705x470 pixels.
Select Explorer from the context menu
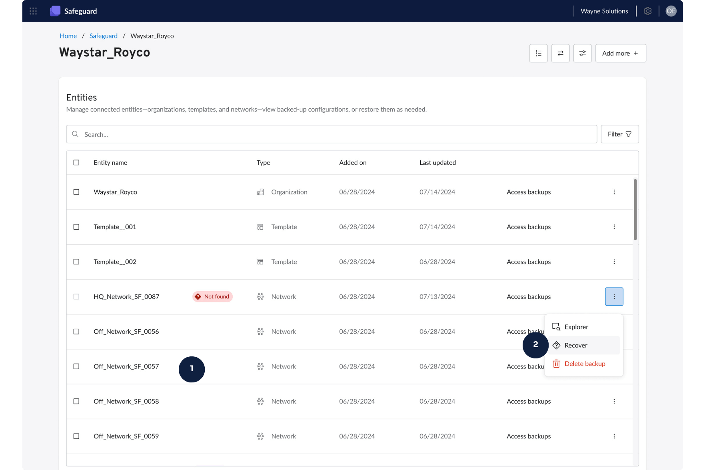pyautogui.click(x=584, y=327)
